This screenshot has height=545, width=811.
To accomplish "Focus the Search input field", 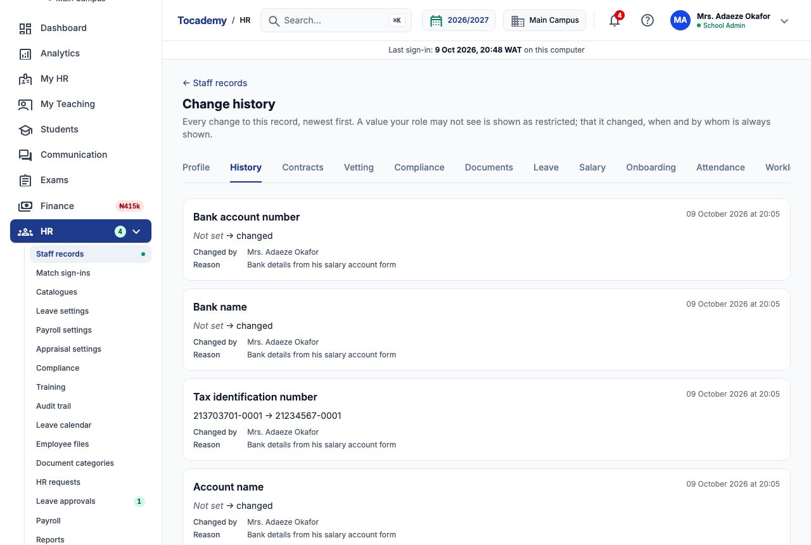I will coord(336,20).
